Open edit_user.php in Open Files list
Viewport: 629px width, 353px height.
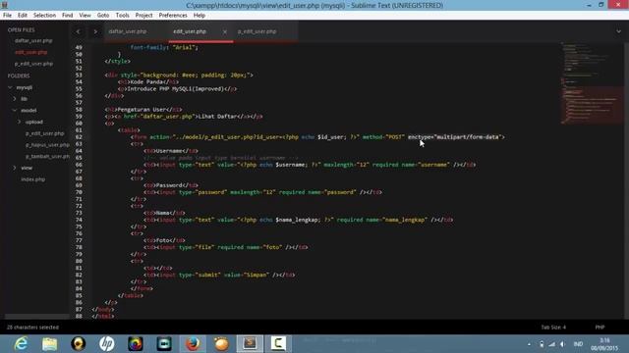click(x=30, y=52)
